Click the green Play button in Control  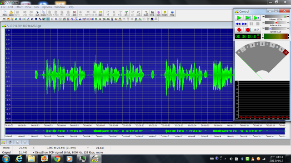tap(239, 18)
